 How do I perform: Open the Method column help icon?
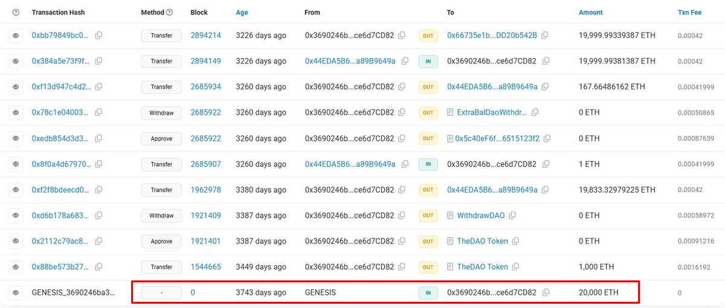(169, 12)
